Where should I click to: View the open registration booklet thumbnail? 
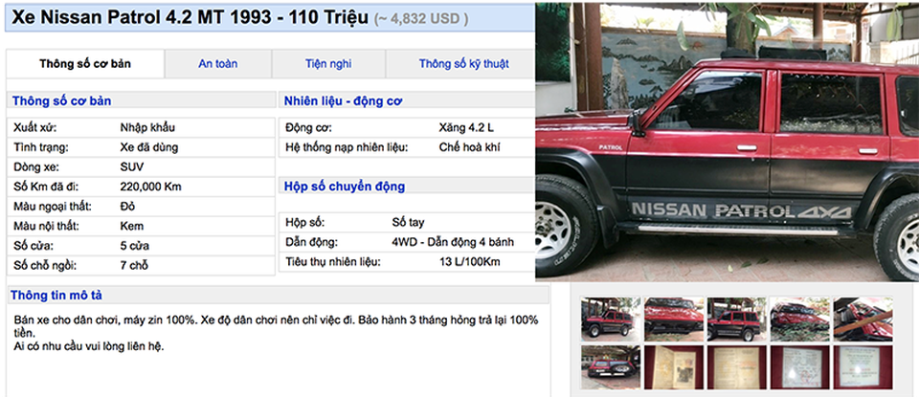pos(673,367)
